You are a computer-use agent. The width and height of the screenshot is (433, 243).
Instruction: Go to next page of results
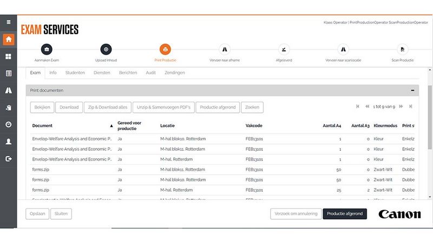(401, 107)
